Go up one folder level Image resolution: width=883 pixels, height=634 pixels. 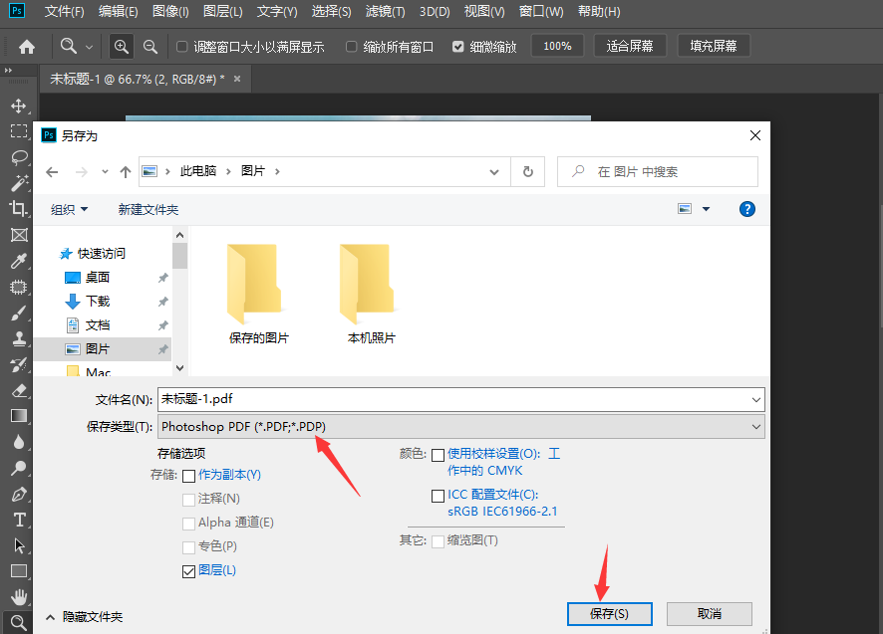[x=125, y=172]
